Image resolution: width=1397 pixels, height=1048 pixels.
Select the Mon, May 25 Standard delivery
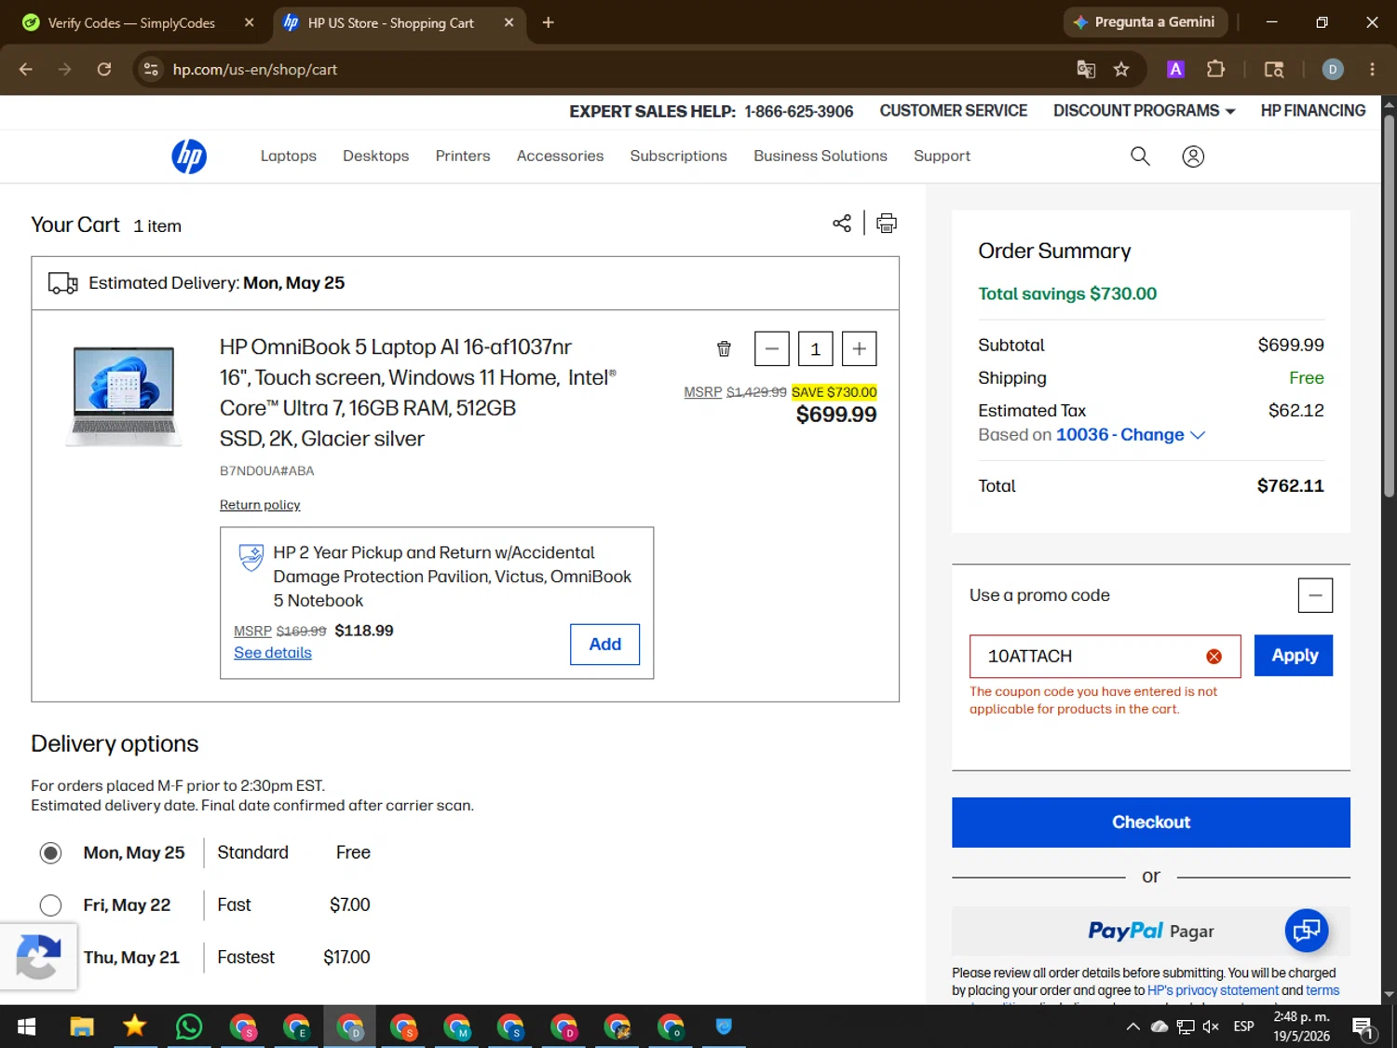[x=50, y=853]
